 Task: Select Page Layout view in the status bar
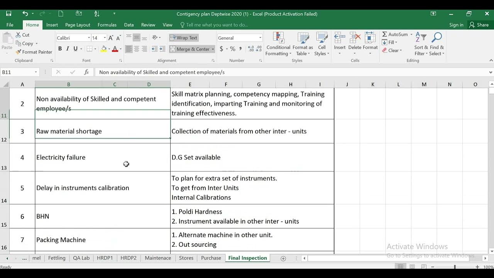tap(412, 267)
